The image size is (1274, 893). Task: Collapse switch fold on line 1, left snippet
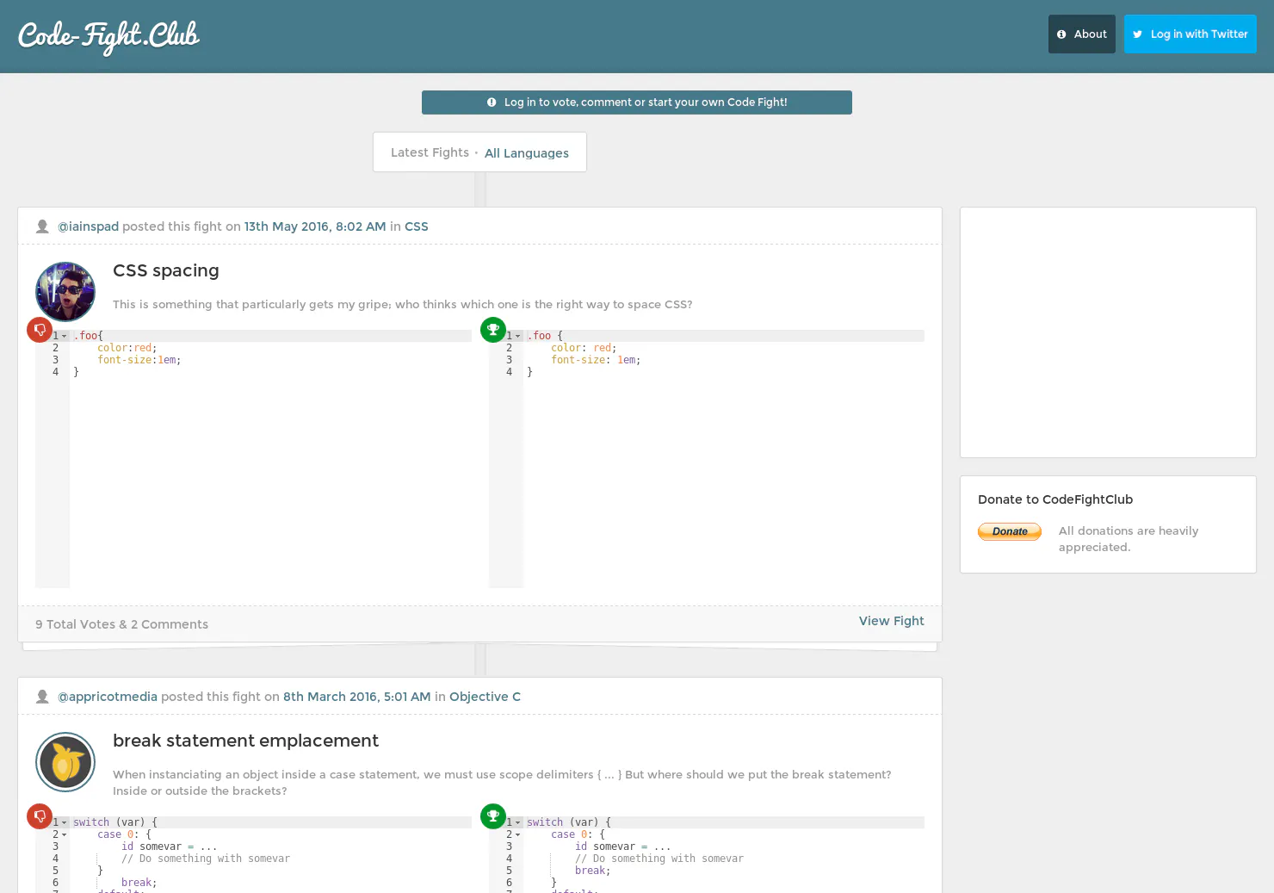click(x=64, y=822)
